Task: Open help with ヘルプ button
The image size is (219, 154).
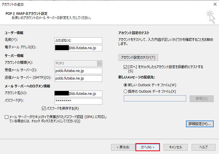Action: tap(204, 147)
